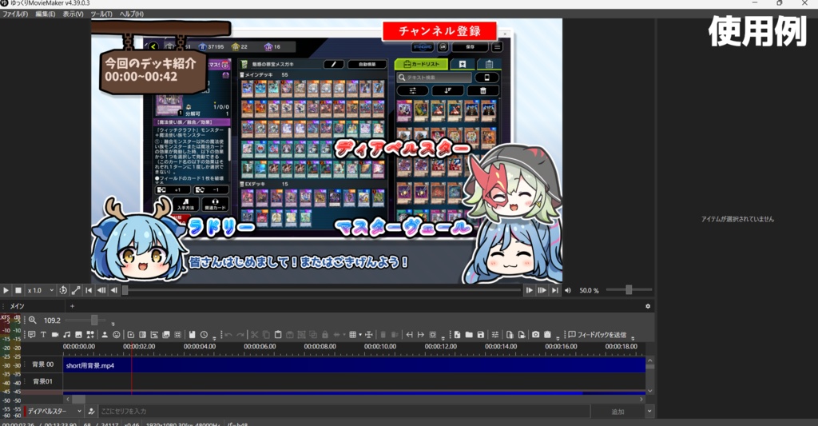Open the ファイル(F) menu
The height and width of the screenshot is (426, 818).
tap(15, 14)
